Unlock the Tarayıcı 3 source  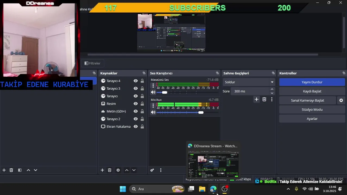(x=142, y=88)
